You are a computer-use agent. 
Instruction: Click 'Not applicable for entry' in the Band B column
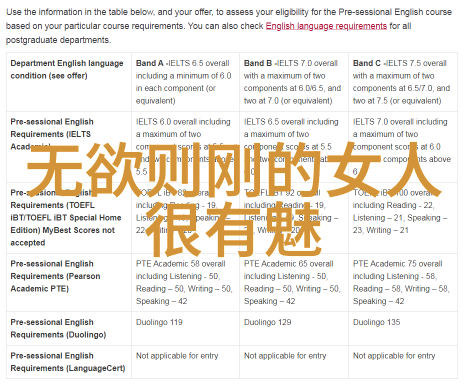click(285, 356)
